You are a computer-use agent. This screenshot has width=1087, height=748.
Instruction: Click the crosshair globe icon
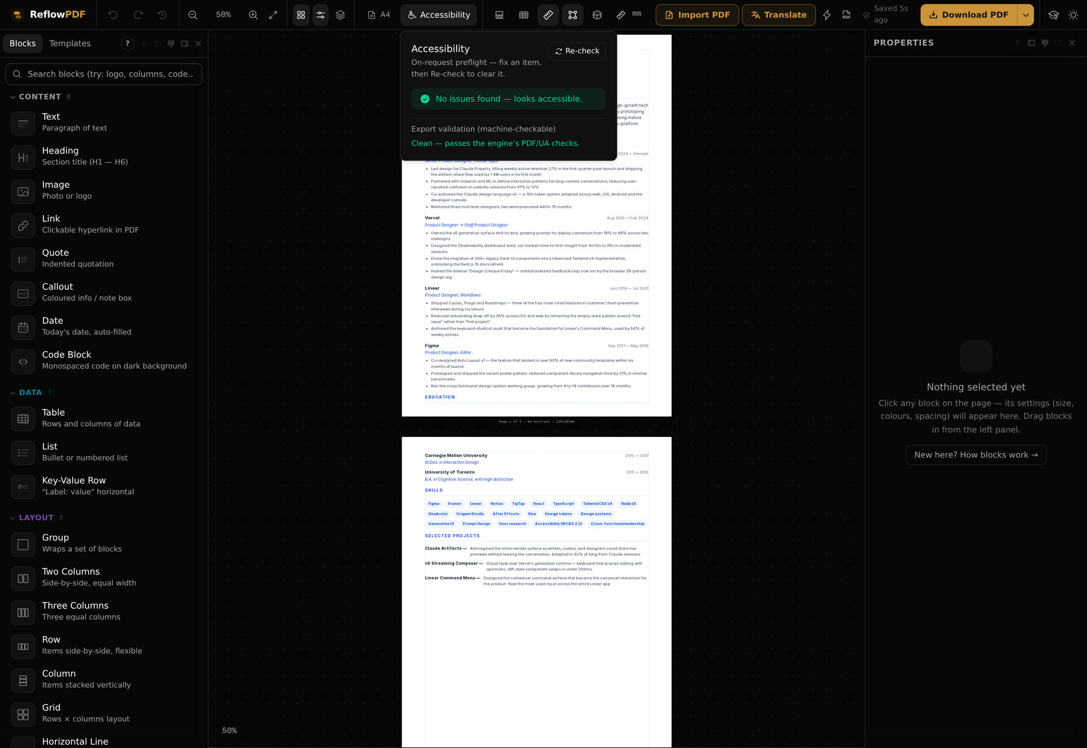click(x=597, y=15)
